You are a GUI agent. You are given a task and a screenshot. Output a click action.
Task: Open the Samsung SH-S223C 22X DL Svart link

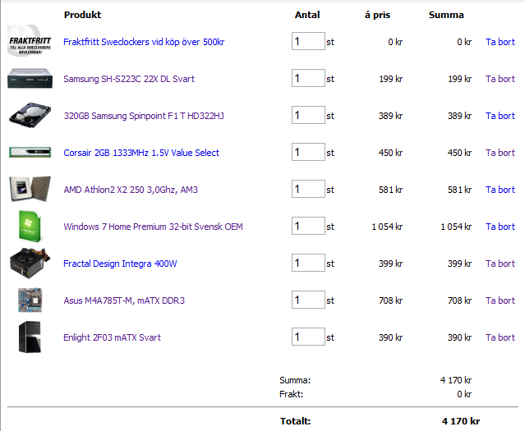click(x=129, y=79)
